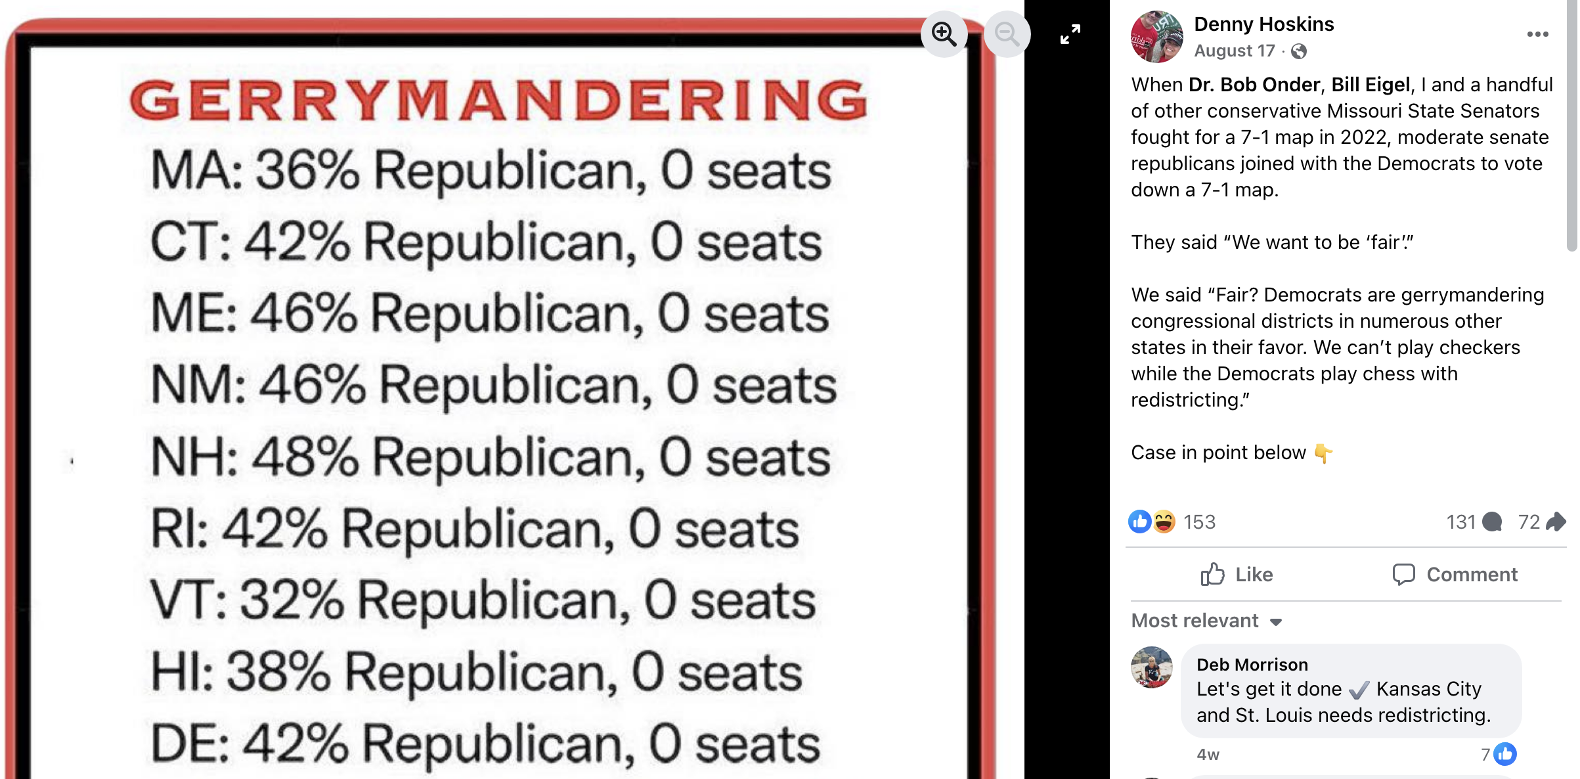This screenshot has height=779, width=1580.
Task: Show the 131 comments
Action: pyautogui.click(x=1473, y=522)
